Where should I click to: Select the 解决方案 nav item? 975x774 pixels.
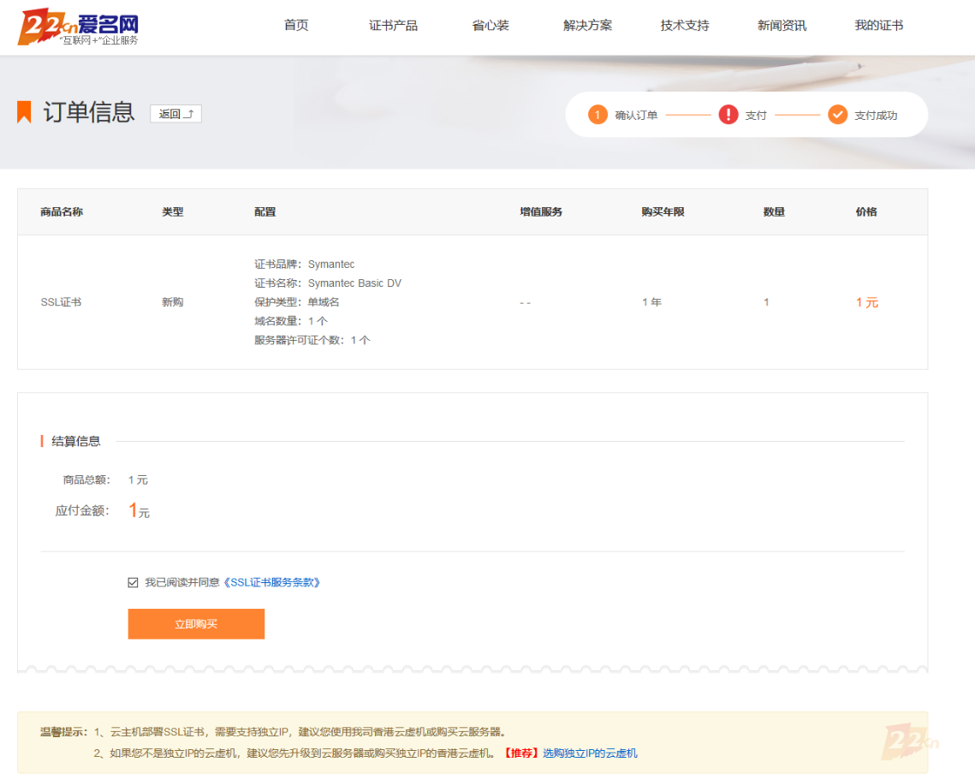(x=587, y=26)
